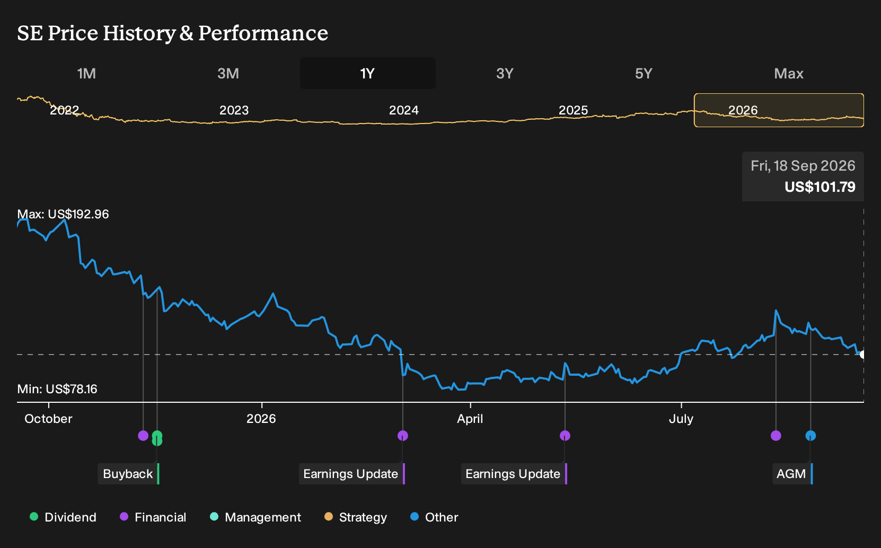
Task: Switch to the 3M time range
Action: pyautogui.click(x=228, y=73)
